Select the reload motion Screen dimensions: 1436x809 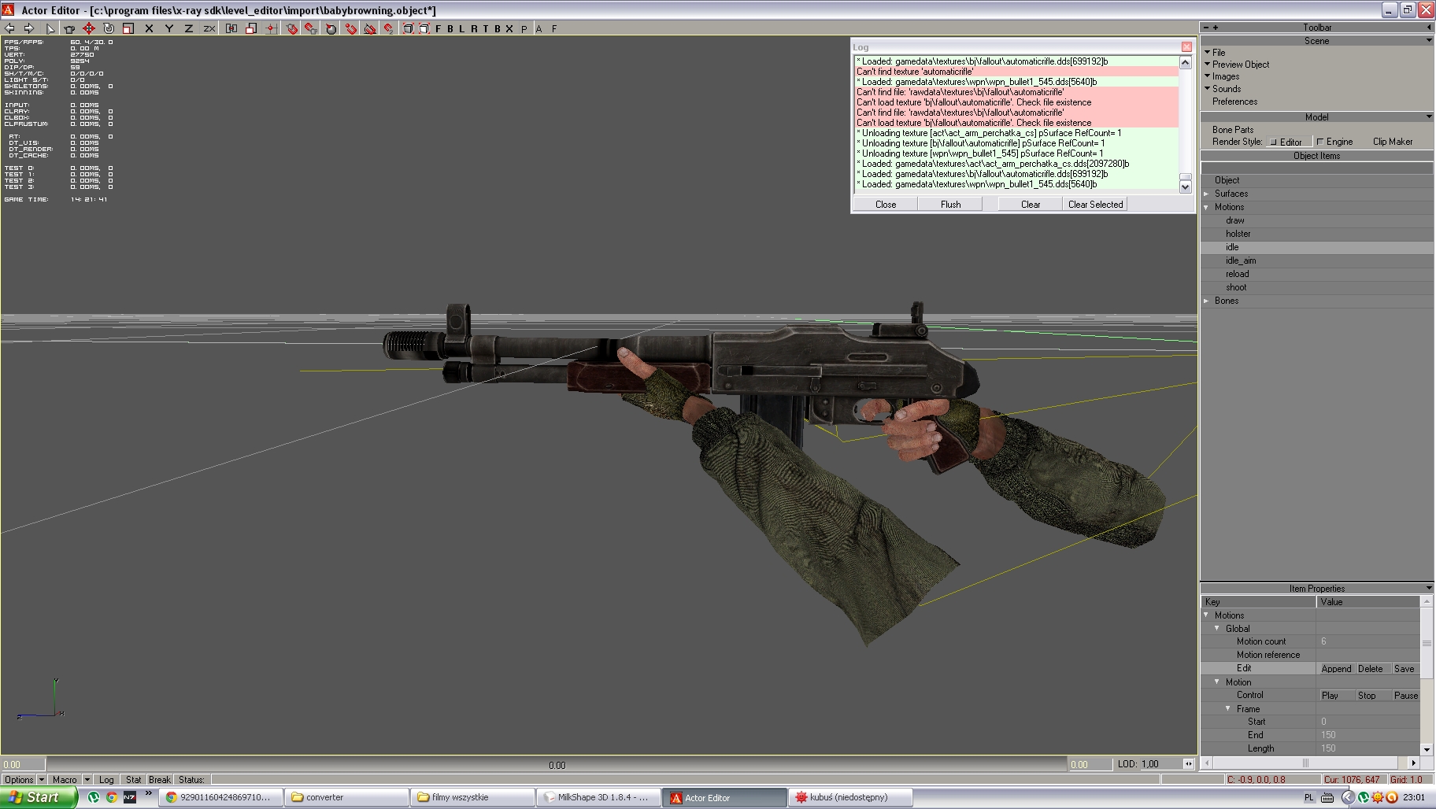pyautogui.click(x=1237, y=274)
